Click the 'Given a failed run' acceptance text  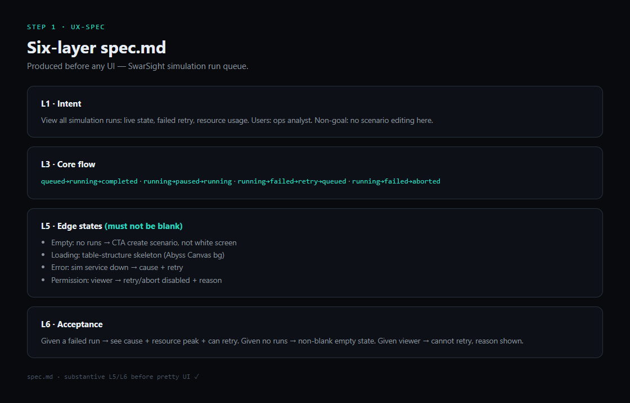282,341
